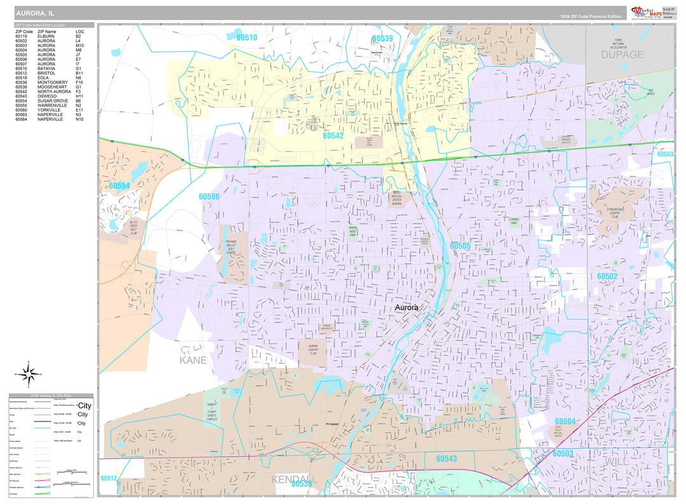Select the Aurora city name label
686x504 pixels.
[407, 308]
